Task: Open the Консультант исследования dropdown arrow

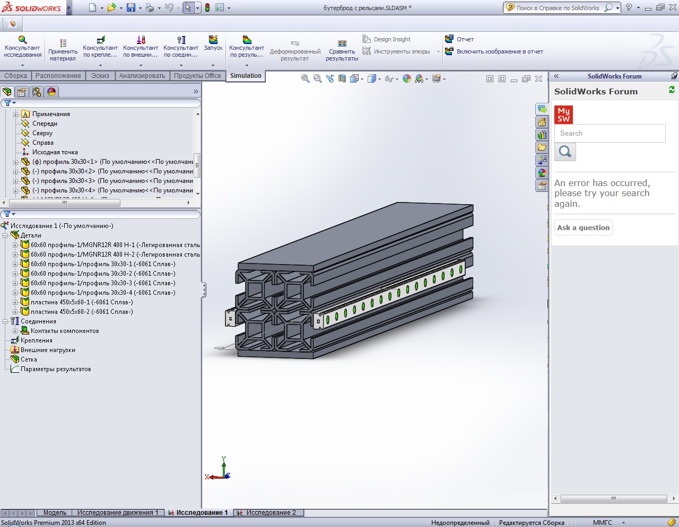Action: [x=22, y=66]
